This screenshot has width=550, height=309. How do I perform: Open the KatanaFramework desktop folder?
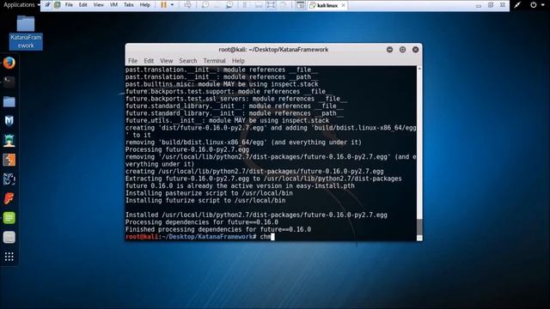coord(26,33)
